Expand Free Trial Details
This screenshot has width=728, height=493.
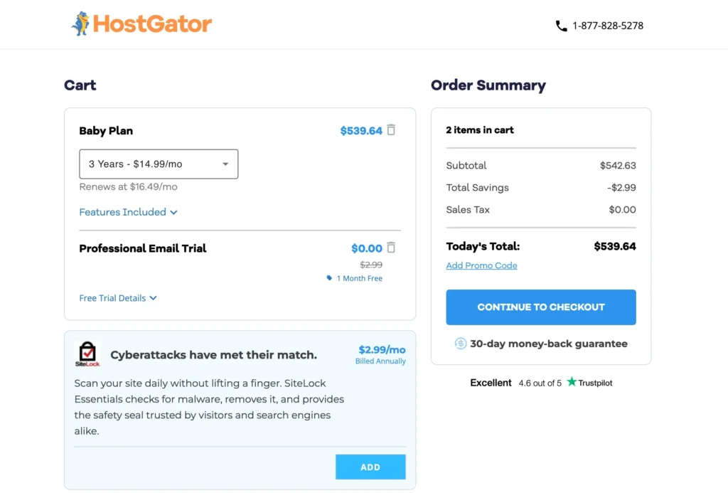tap(118, 298)
